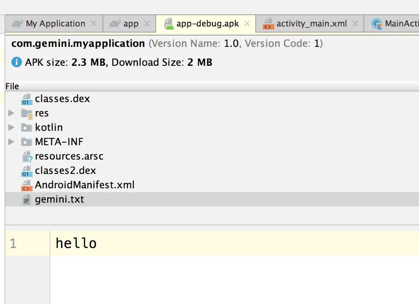This screenshot has width=419, height=304.
Task: Click the gemini.txt text file icon
Action: coord(26,200)
